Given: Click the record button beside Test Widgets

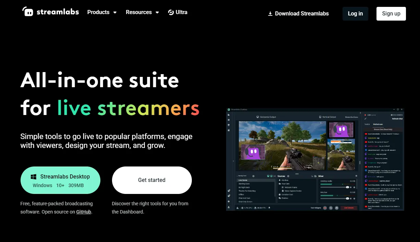Looking at the screenshot, I should coord(325,208).
